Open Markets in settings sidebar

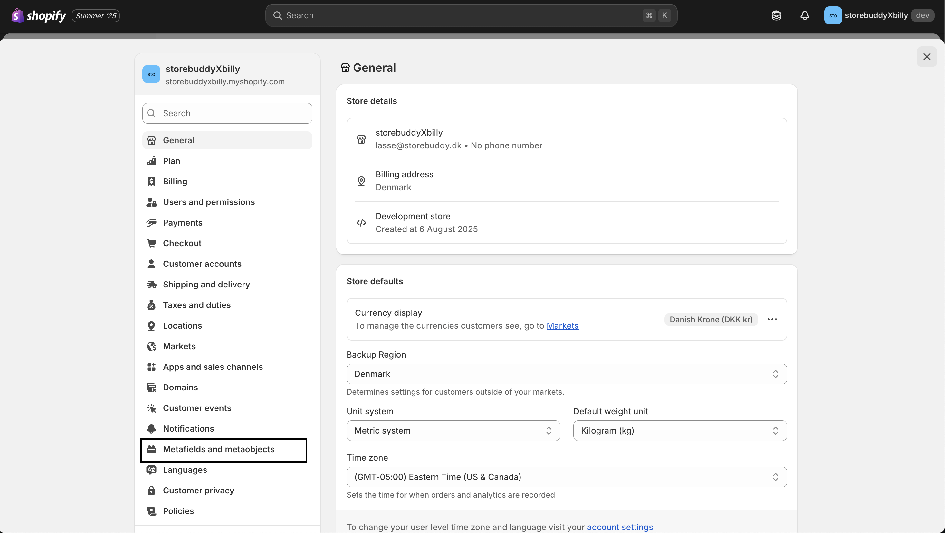227,346
